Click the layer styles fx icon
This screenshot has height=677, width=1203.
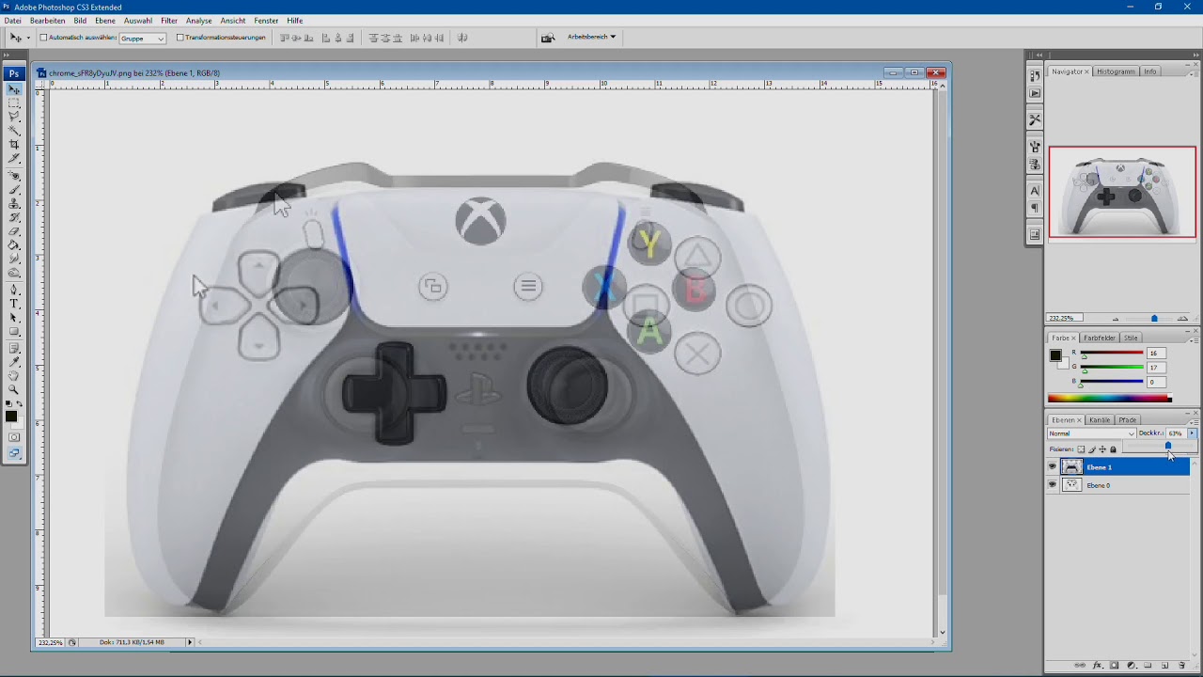1097,665
